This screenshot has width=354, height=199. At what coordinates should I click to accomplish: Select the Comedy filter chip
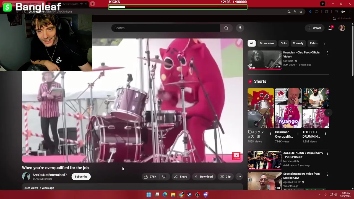coord(298,43)
